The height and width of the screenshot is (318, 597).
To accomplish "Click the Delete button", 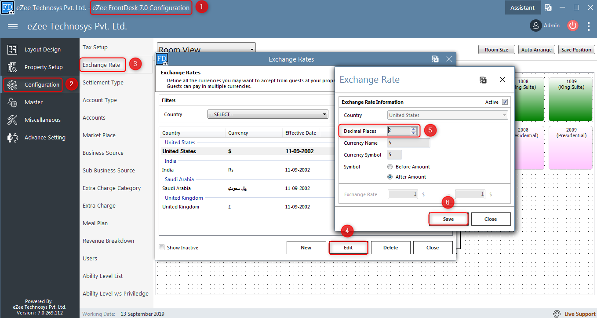I will [390, 248].
